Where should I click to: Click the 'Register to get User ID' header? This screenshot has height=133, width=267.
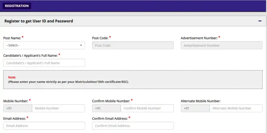39,21
